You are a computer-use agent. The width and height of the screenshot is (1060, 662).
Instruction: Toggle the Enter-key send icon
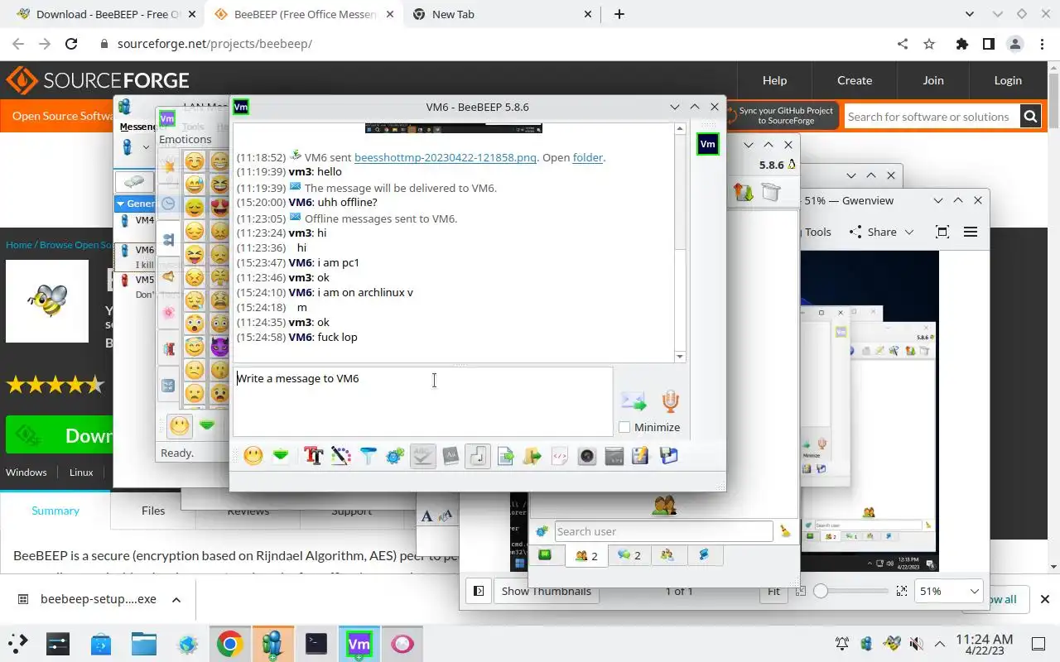click(x=478, y=456)
